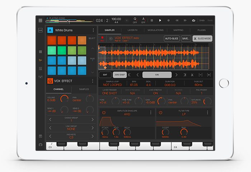Image resolution: width=251 pixels, height=172 pixels.
Task: Switch to the SAMPLER tab
Action: pos(109,30)
